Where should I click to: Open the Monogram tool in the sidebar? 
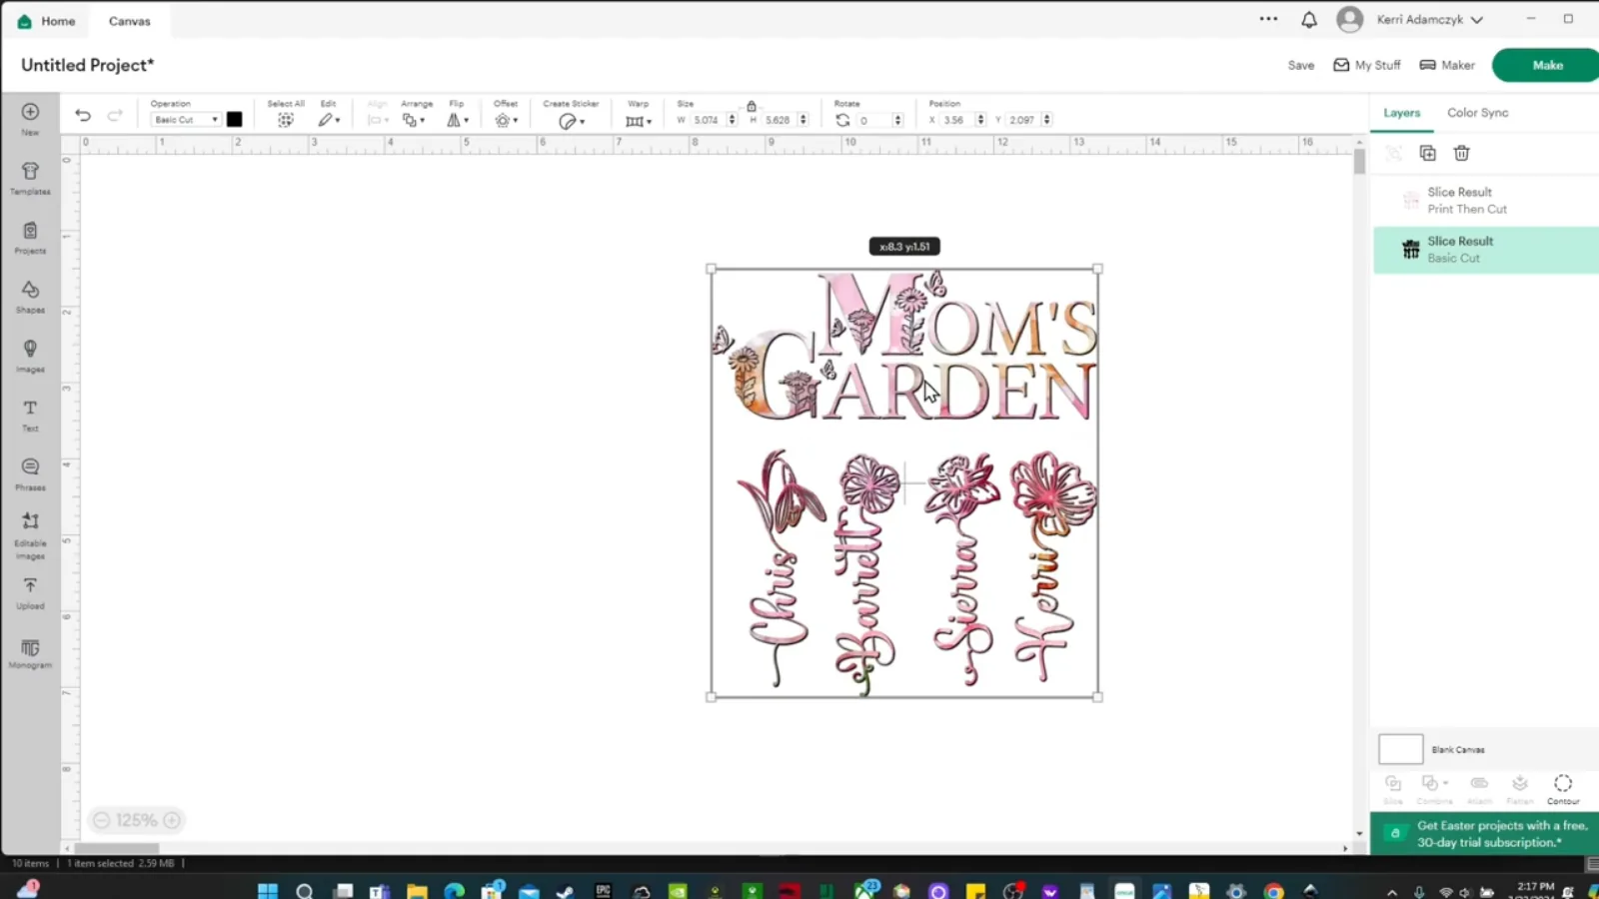pyautogui.click(x=30, y=653)
